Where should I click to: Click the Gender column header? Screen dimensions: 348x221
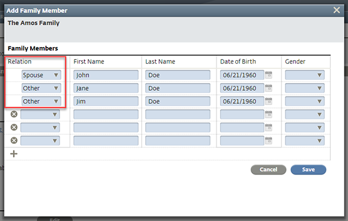pyautogui.click(x=295, y=61)
